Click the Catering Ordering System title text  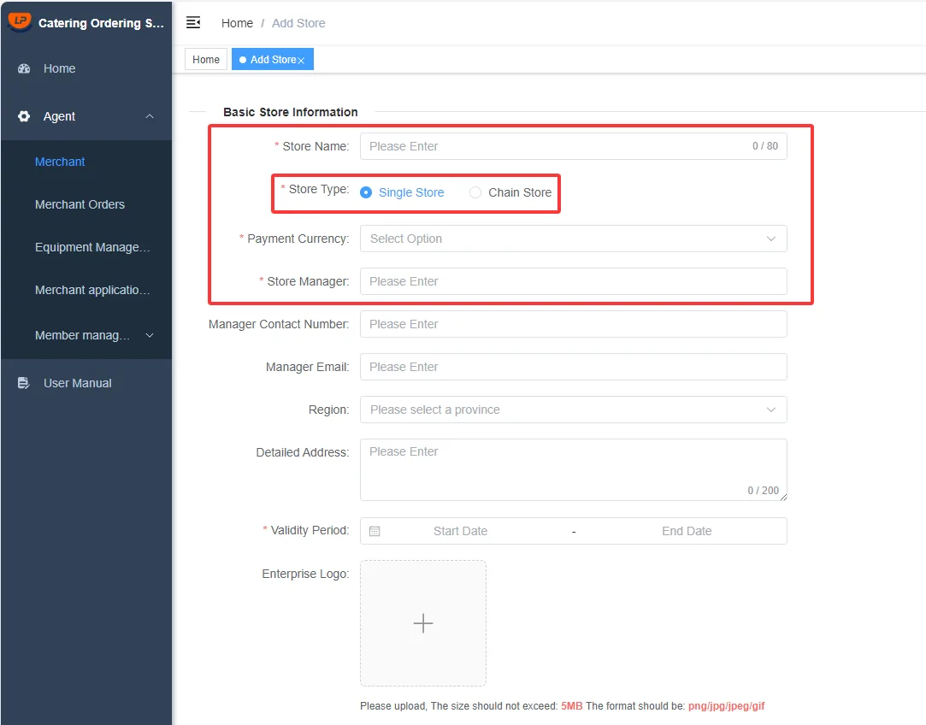[101, 23]
